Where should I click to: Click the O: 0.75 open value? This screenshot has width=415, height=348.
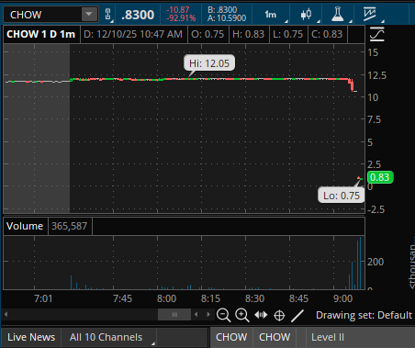[x=207, y=34]
